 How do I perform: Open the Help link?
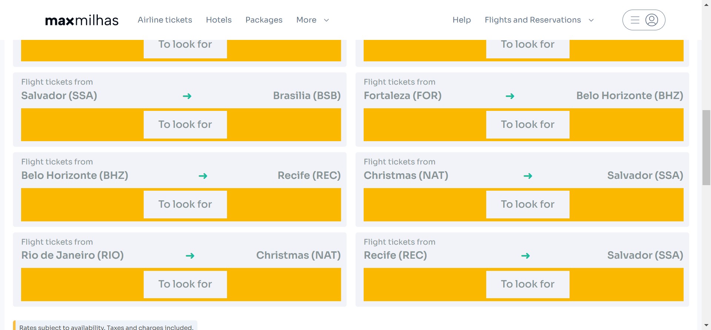(x=461, y=20)
